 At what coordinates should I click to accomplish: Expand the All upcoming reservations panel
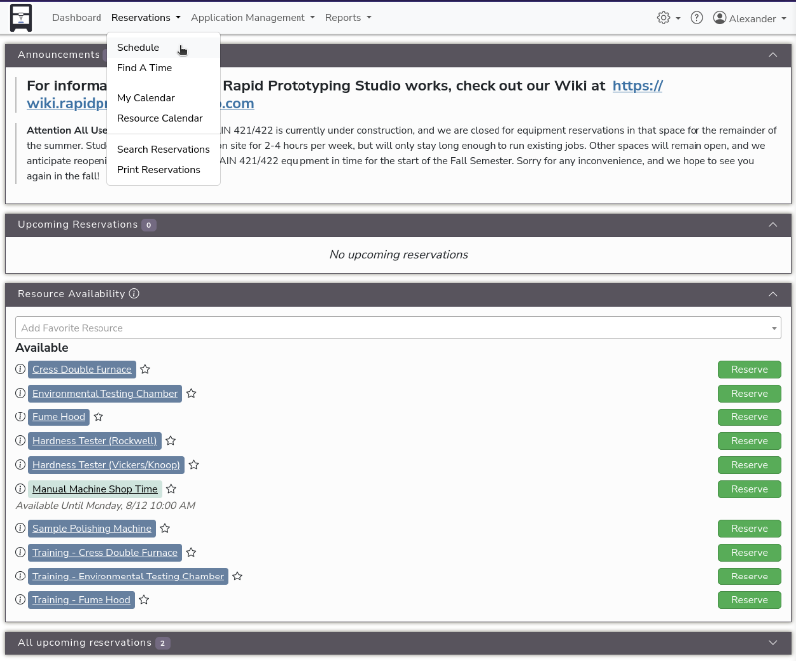(773, 643)
